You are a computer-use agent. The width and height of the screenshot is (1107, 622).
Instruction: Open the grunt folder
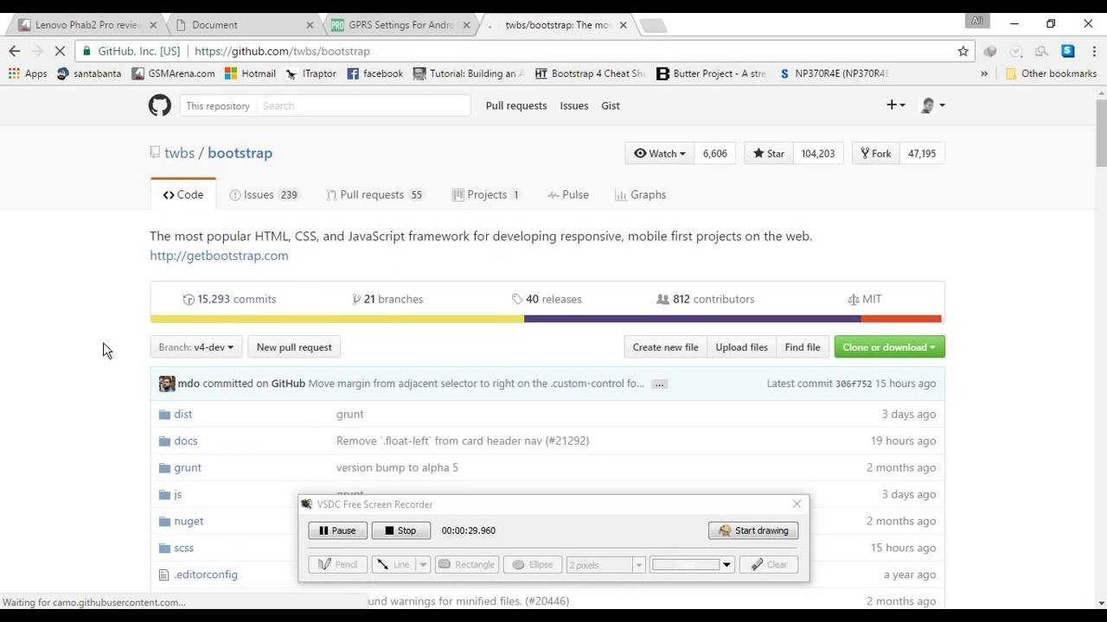188,468
